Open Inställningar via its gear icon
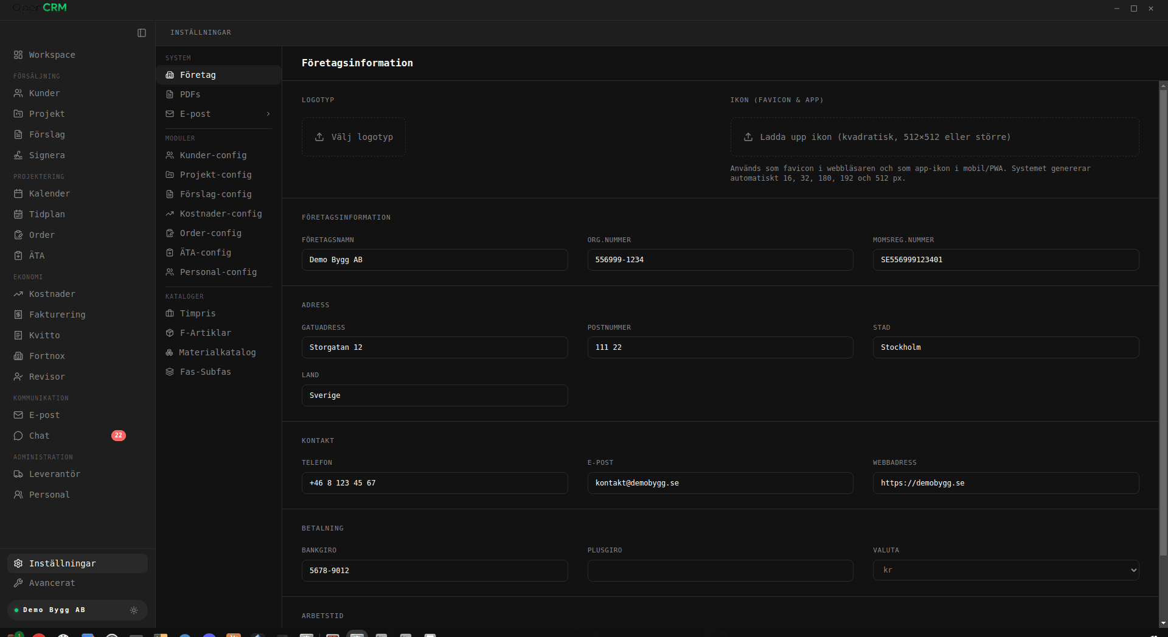Screen dimensions: 1168x637 tap(18, 563)
